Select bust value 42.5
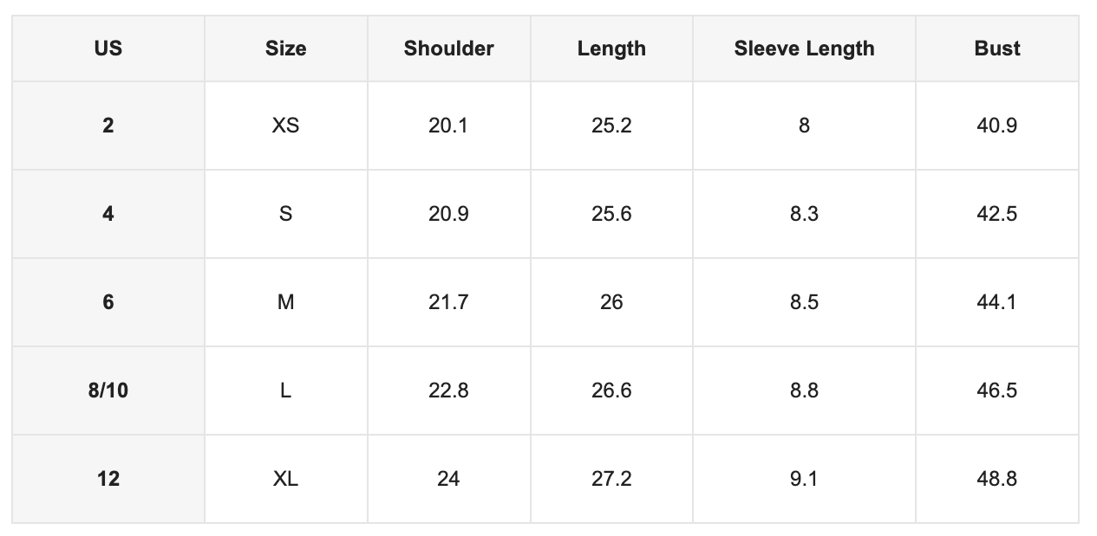Screen dimensions: 1097x536 coord(997,214)
